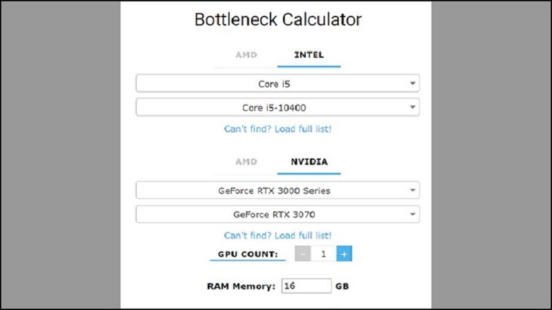
Task: Click the GB unit label
Action: pyautogui.click(x=342, y=285)
